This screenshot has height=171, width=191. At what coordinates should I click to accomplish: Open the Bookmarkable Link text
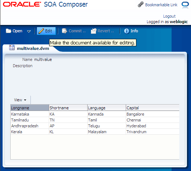pos(161,5)
